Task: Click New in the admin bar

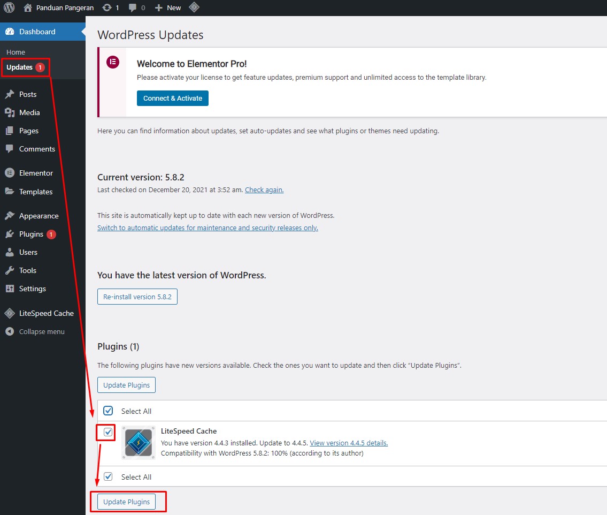Action: (174, 7)
